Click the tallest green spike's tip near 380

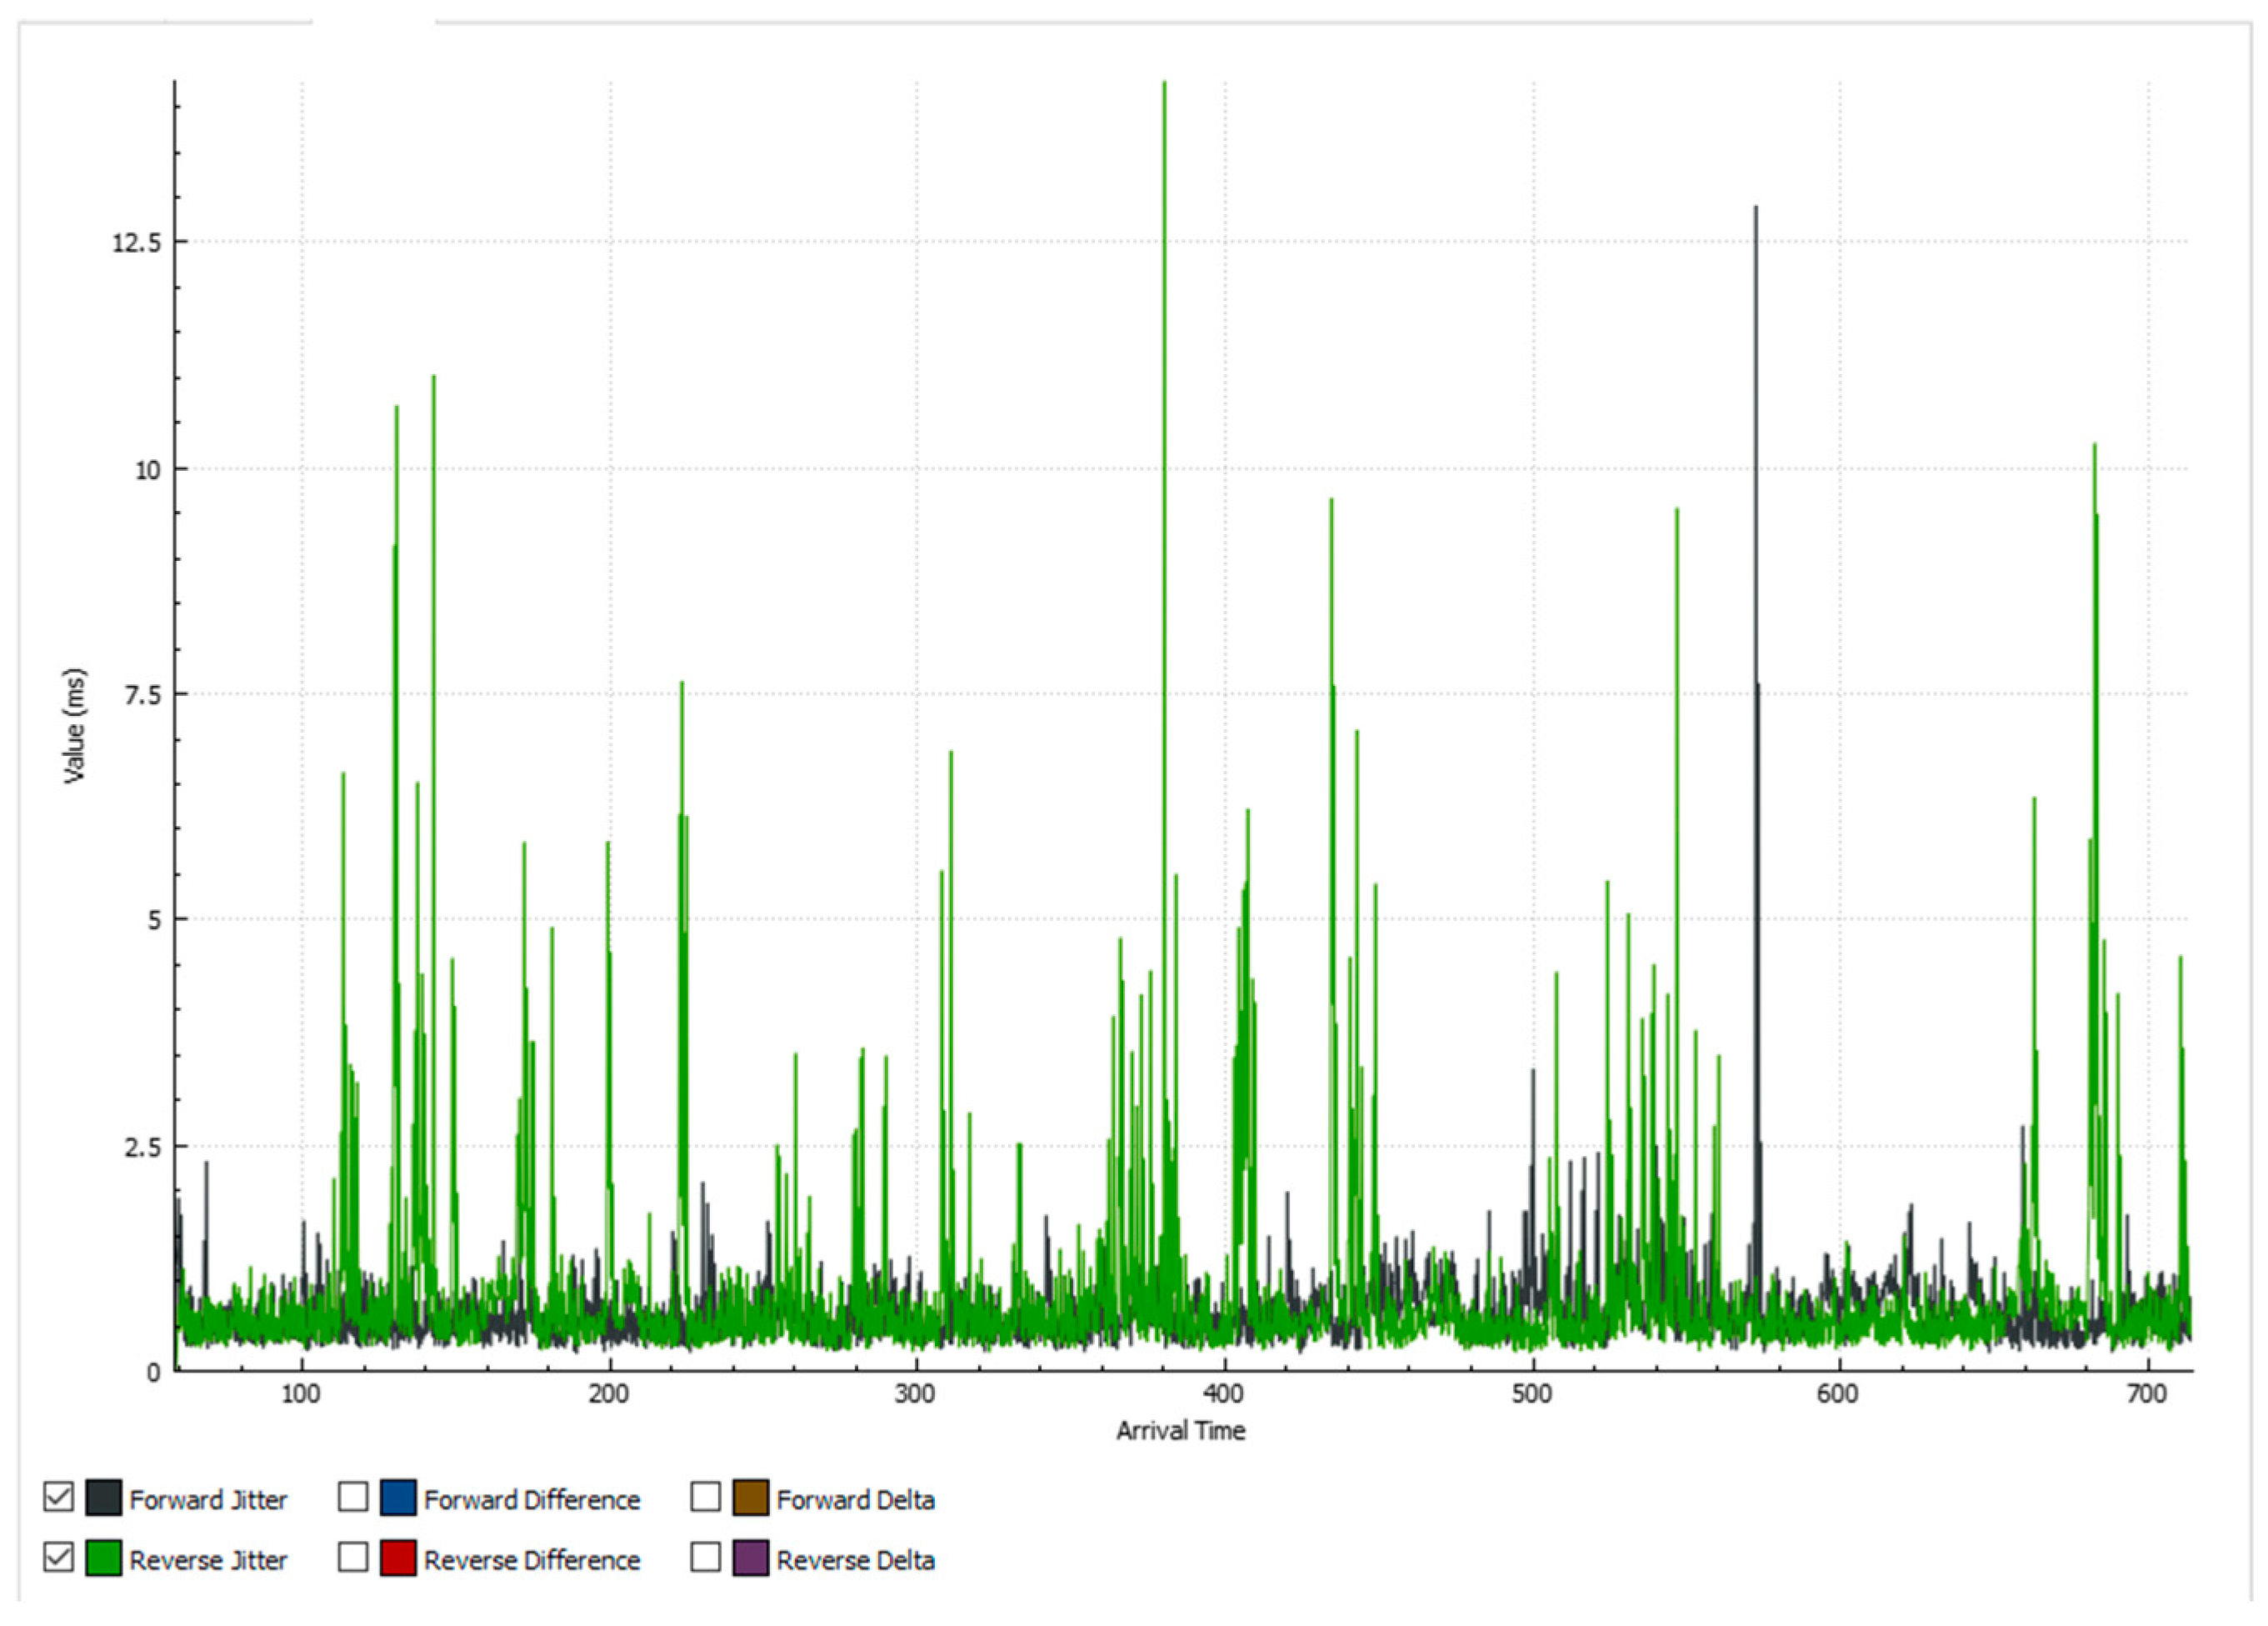point(1164,85)
